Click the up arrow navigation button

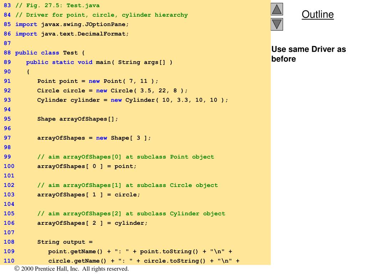[x=277, y=9]
